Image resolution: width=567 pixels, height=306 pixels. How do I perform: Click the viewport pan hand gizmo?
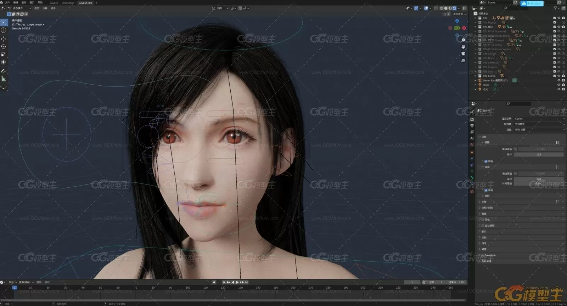point(463,47)
